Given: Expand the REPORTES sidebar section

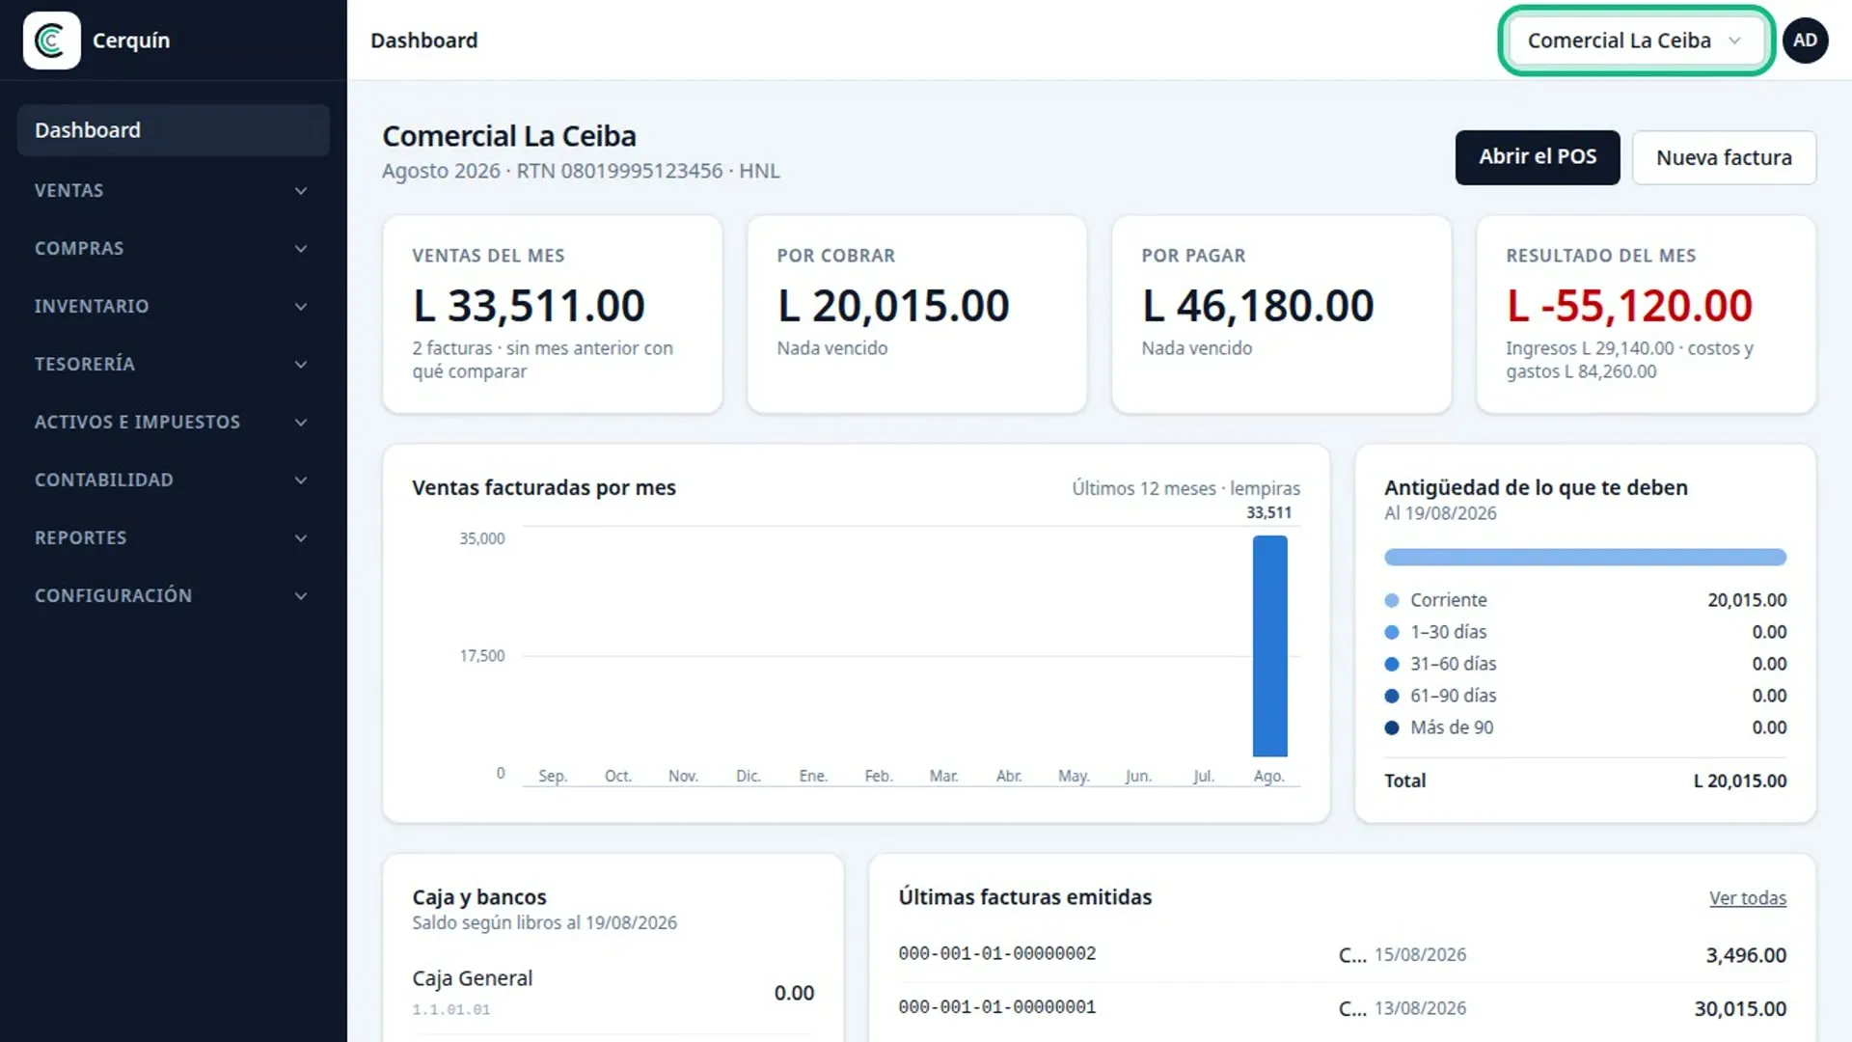Looking at the screenshot, I should 173,537.
